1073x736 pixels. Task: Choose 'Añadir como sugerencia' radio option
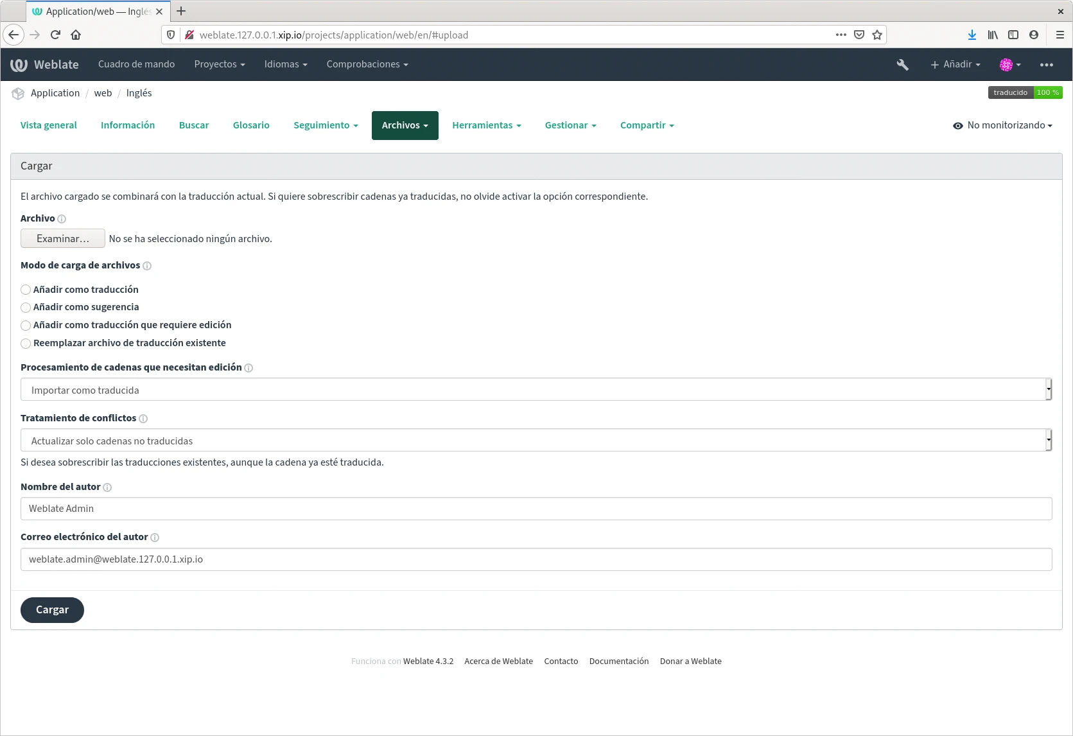pos(26,308)
